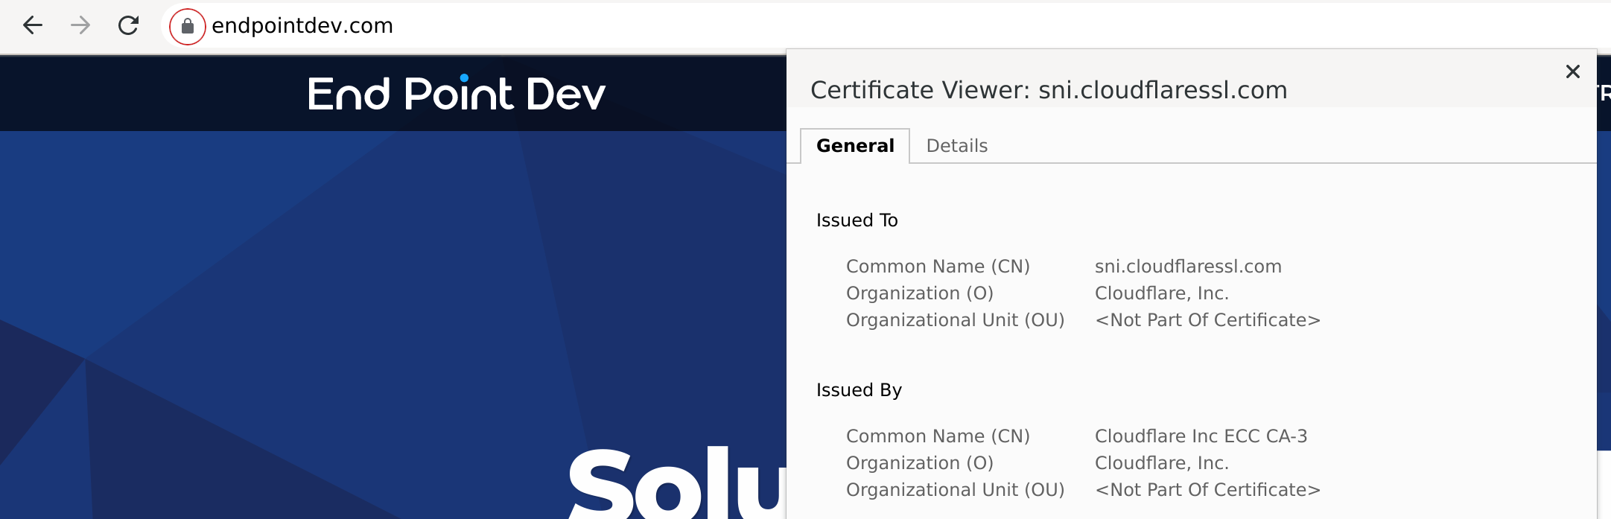Screen dimensions: 1611x519
Task: Click Issued To Organization (O) label
Action: (x=920, y=293)
